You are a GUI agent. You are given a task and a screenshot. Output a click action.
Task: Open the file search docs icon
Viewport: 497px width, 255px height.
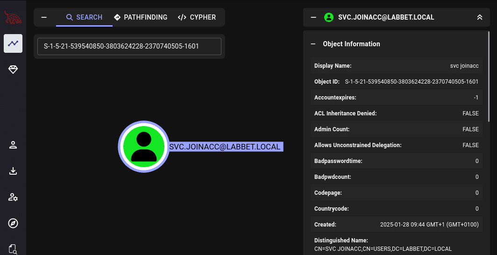(x=13, y=249)
